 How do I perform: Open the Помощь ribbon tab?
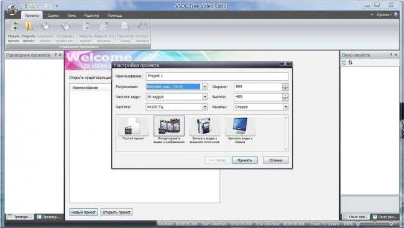point(115,16)
